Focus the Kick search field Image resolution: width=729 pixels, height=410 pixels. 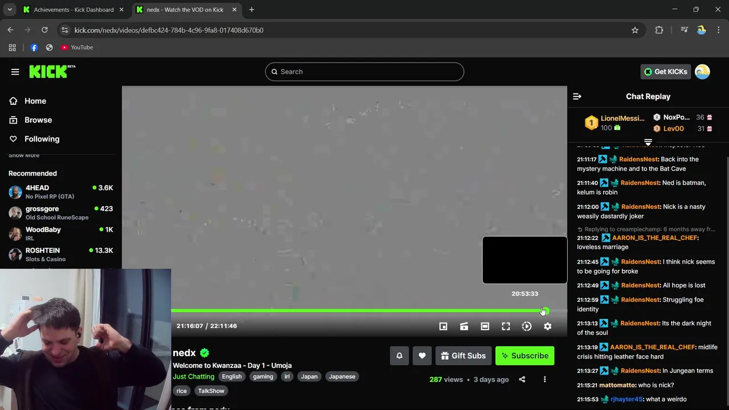[364, 72]
